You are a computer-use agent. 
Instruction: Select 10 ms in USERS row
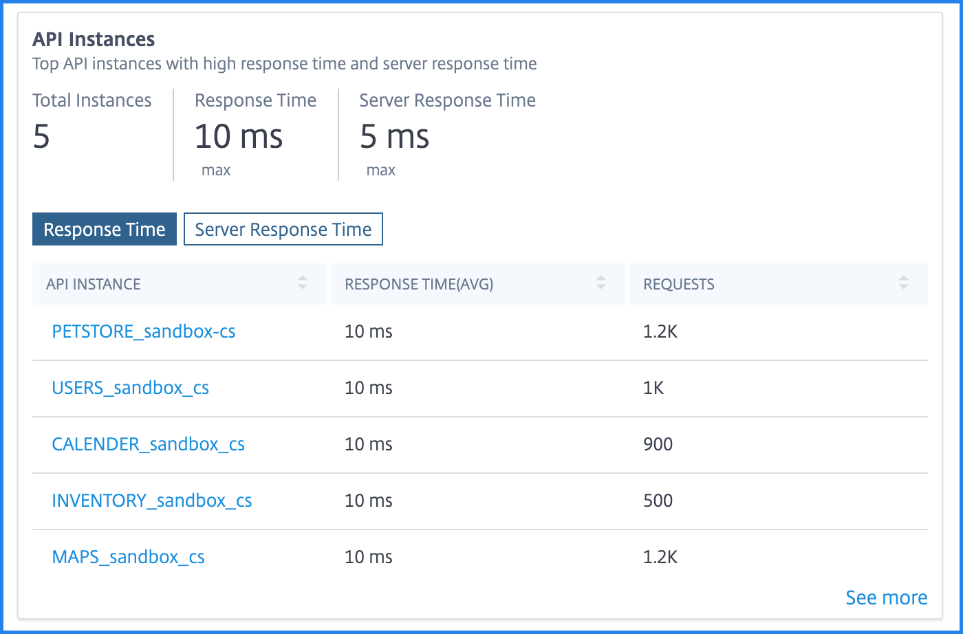[369, 388]
